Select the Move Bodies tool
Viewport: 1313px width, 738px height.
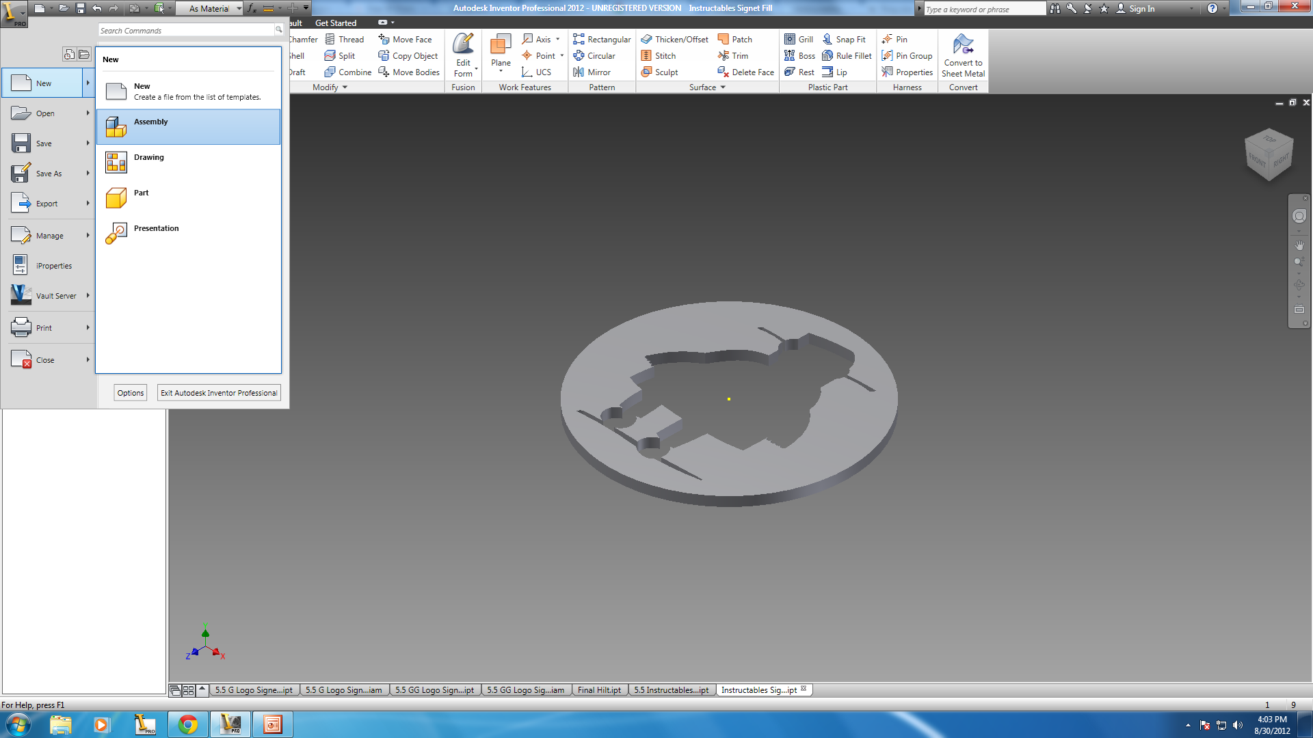(x=410, y=72)
